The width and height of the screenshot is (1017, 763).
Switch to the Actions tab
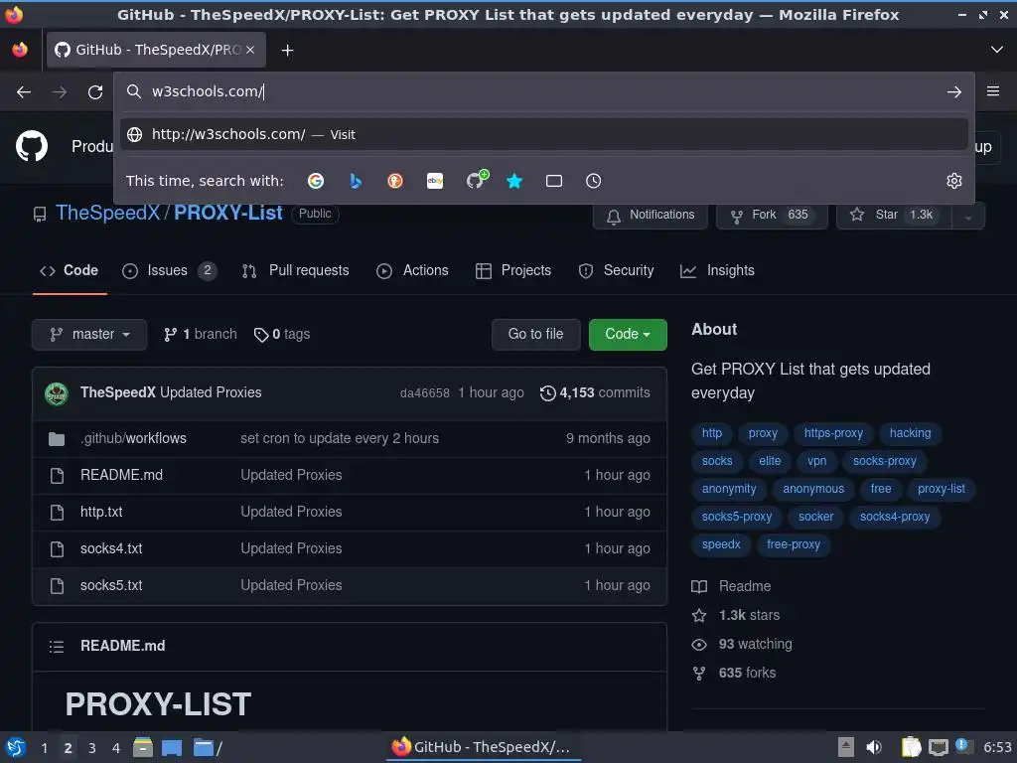[412, 270]
